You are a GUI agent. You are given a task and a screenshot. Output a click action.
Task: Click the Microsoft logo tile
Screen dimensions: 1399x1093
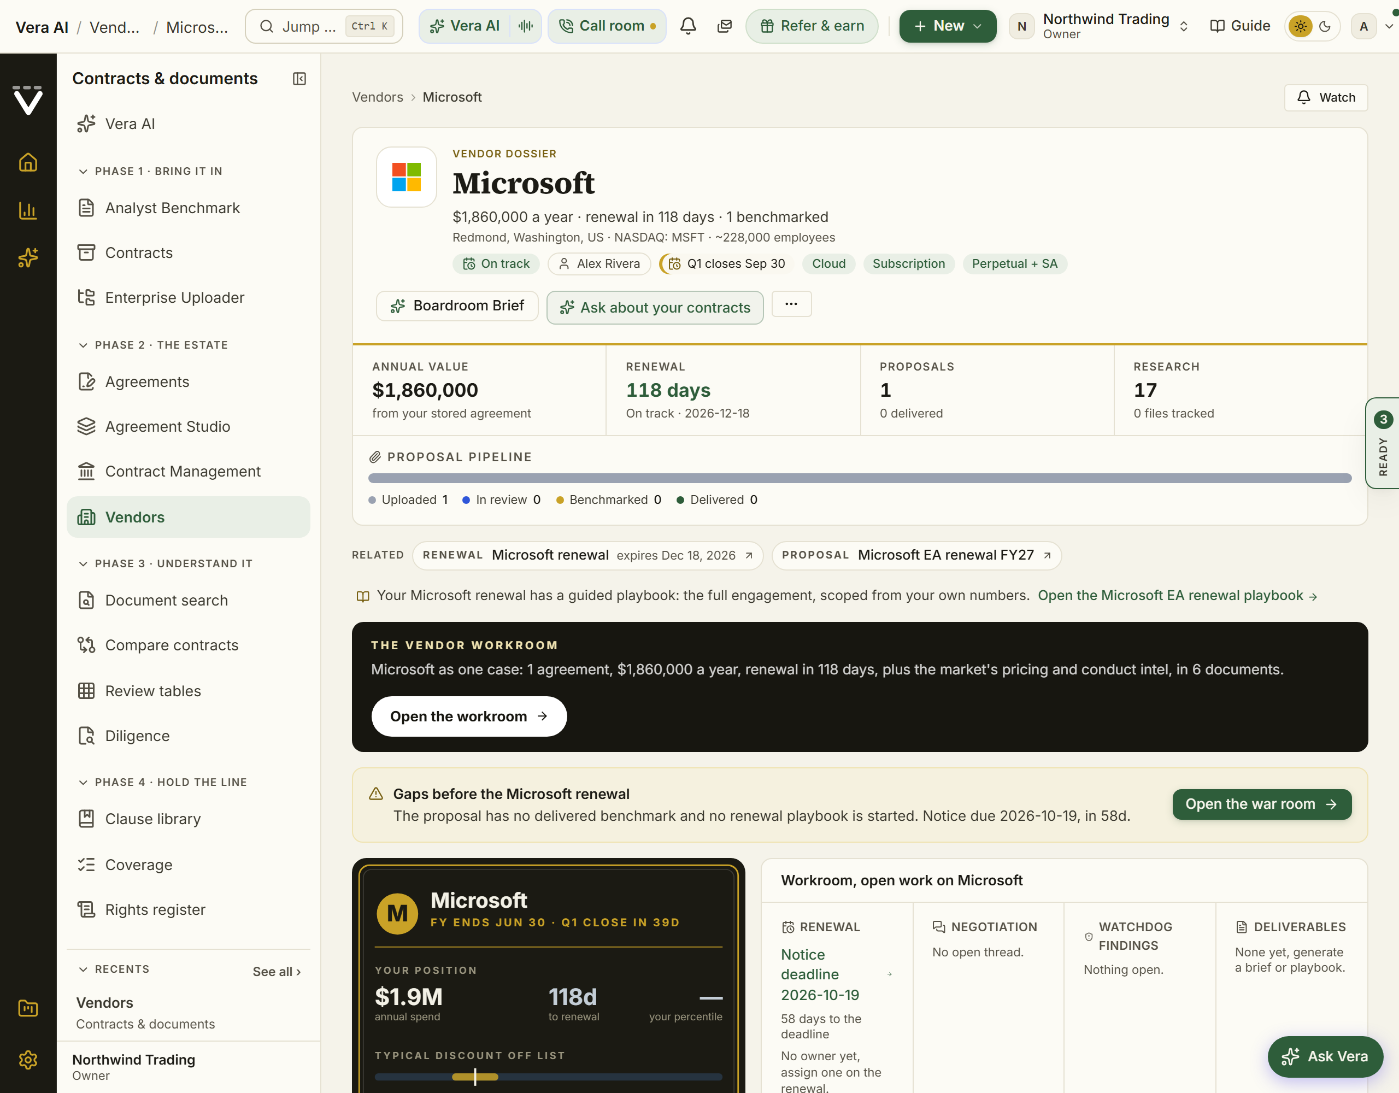tap(406, 177)
